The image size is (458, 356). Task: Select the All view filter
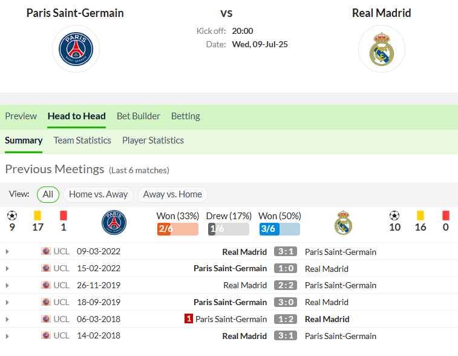pyautogui.click(x=48, y=194)
